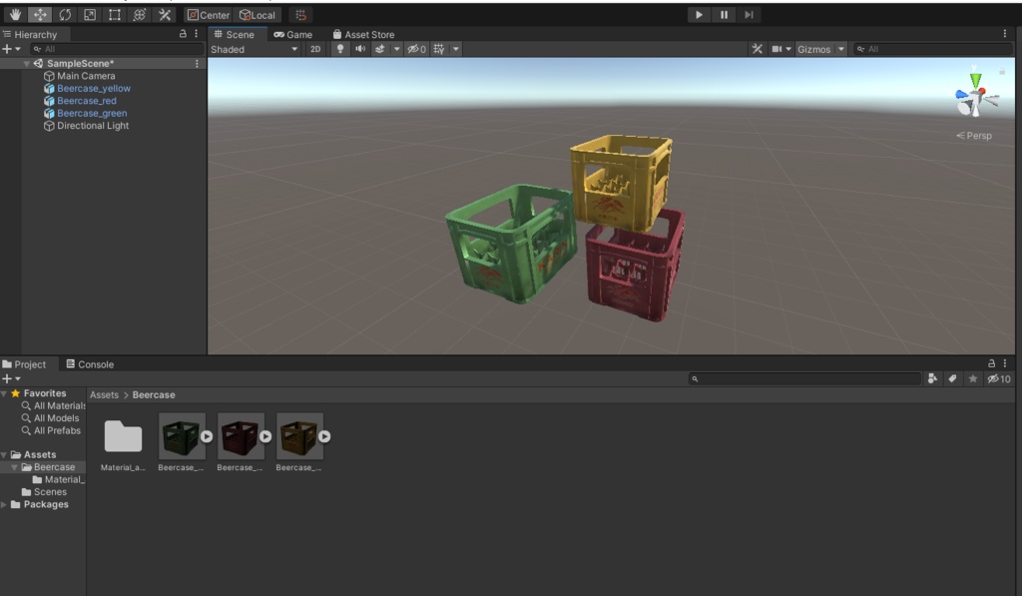
Task: Toggle 2D view mode
Action: tap(316, 48)
